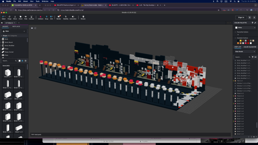The height and width of the screenshot is (145, 258).
Task: Expand the Slope category
Action: [x=1, y=49]
